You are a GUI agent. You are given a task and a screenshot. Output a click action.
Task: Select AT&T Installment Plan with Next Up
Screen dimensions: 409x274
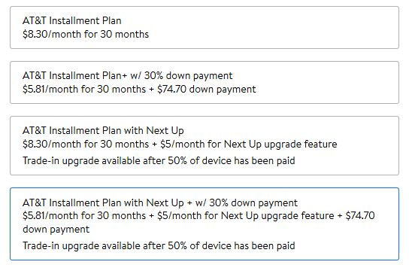point(204,145)
